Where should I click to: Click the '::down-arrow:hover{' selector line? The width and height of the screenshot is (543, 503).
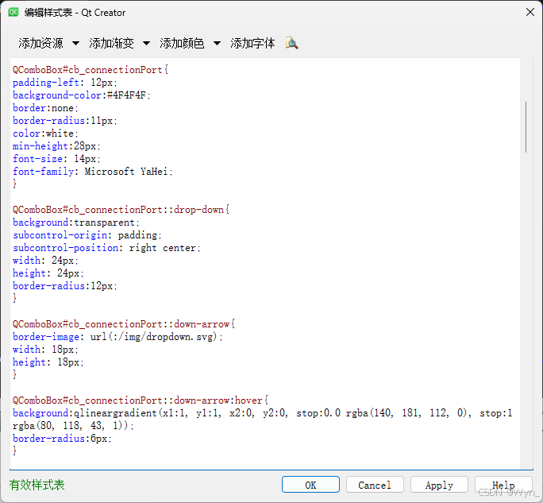tap(141, 400)
